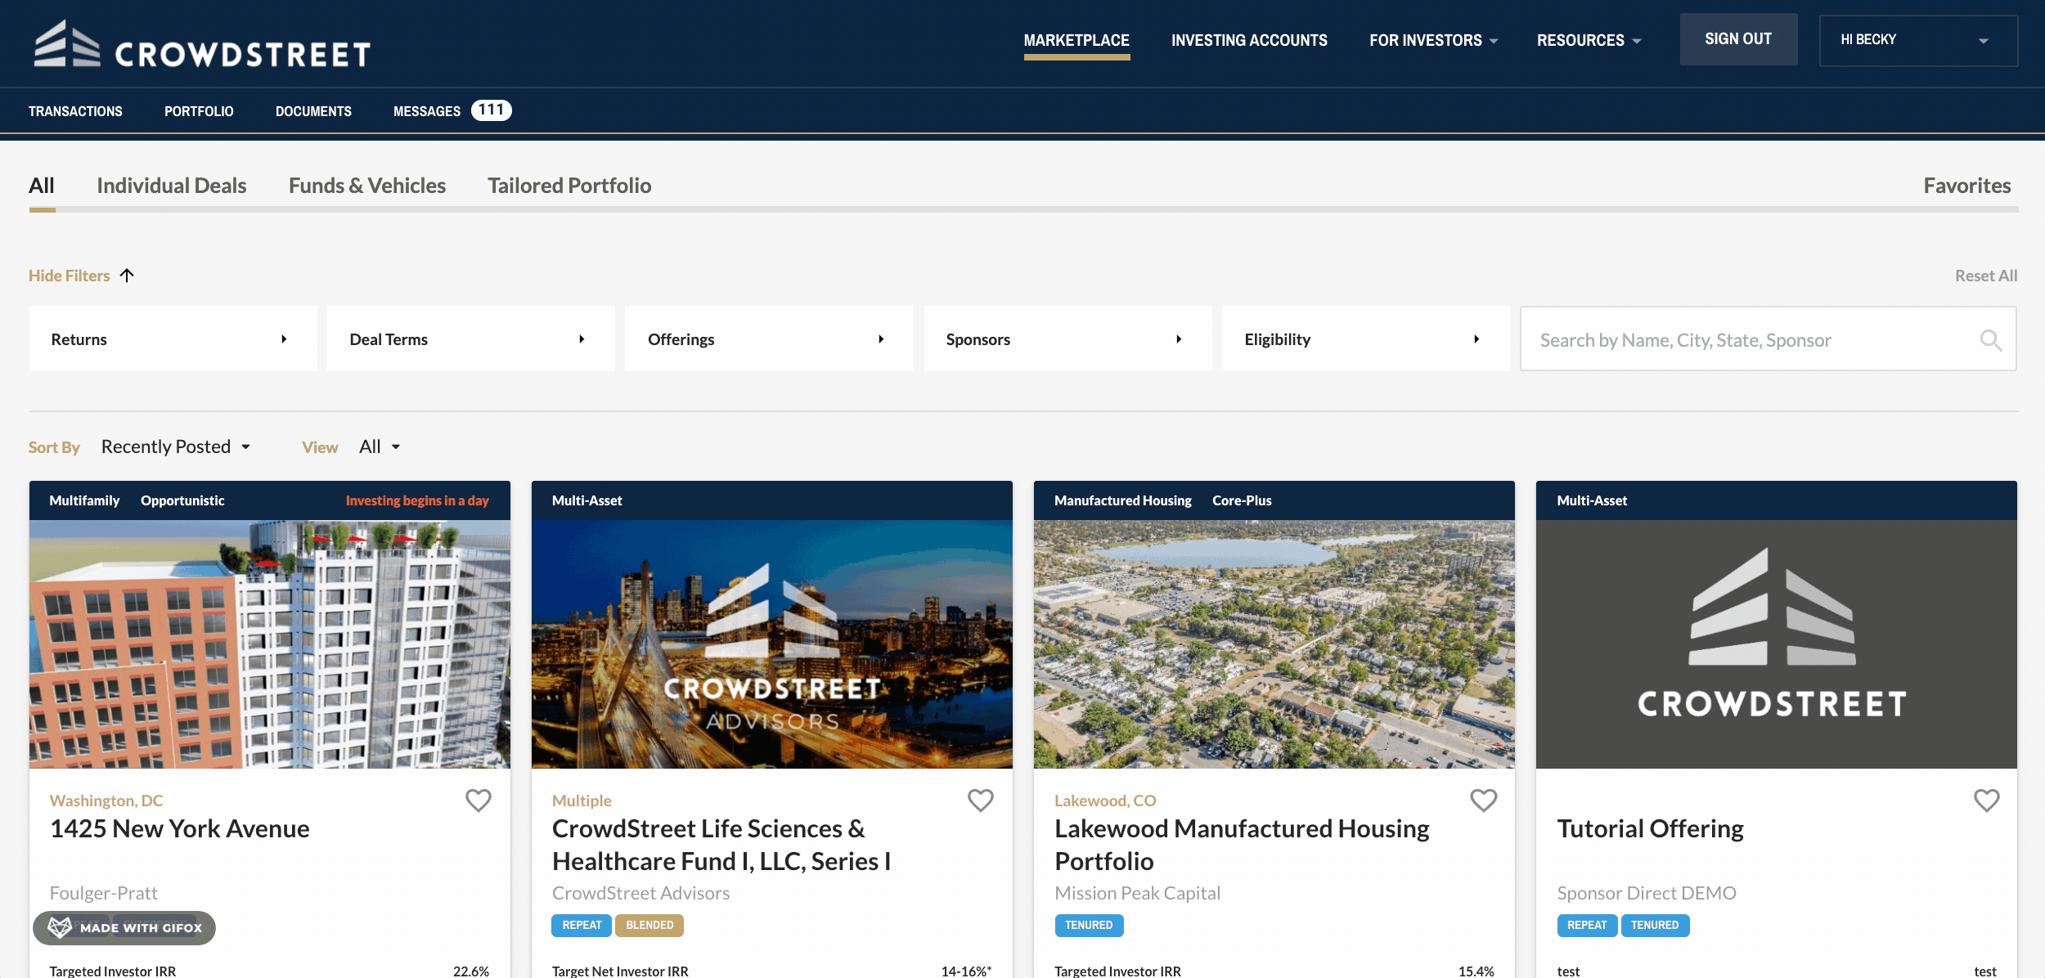Switch to Tailored Portfolio tab

click(569, 186)
